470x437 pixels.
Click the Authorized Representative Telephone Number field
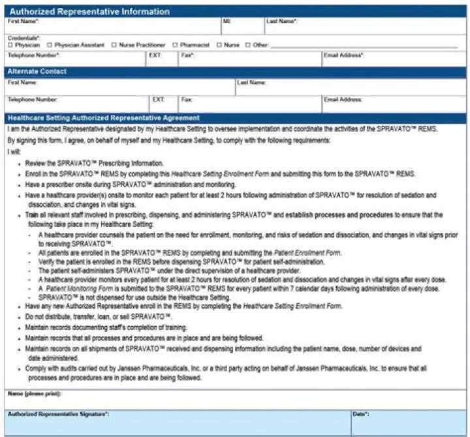coord(75,61)
